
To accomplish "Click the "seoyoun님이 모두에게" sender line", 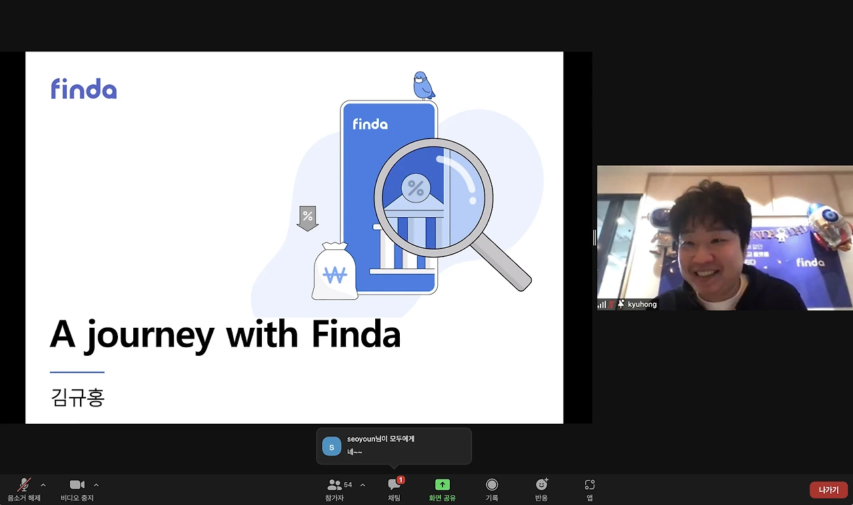I will (381, 439).
